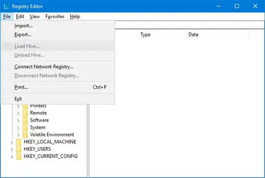Click the System folder icon

[25, 127]
